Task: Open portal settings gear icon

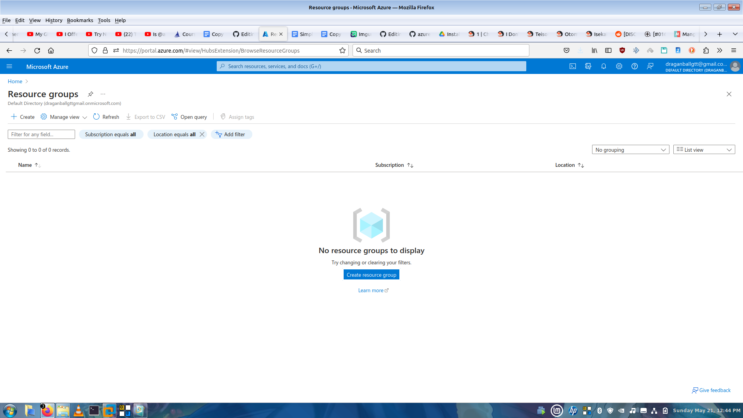Action: click(619, 66)
